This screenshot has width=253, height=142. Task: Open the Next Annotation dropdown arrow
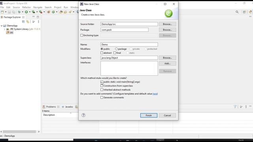click(74, 12)
